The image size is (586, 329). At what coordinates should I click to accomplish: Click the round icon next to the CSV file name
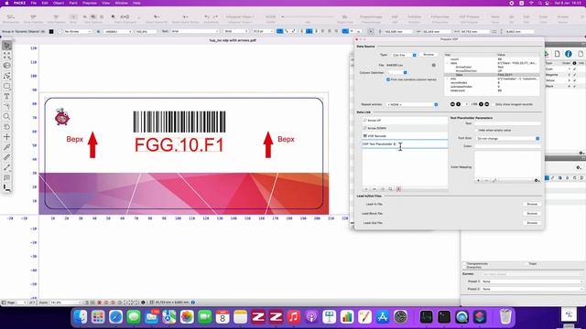(434, 65)
